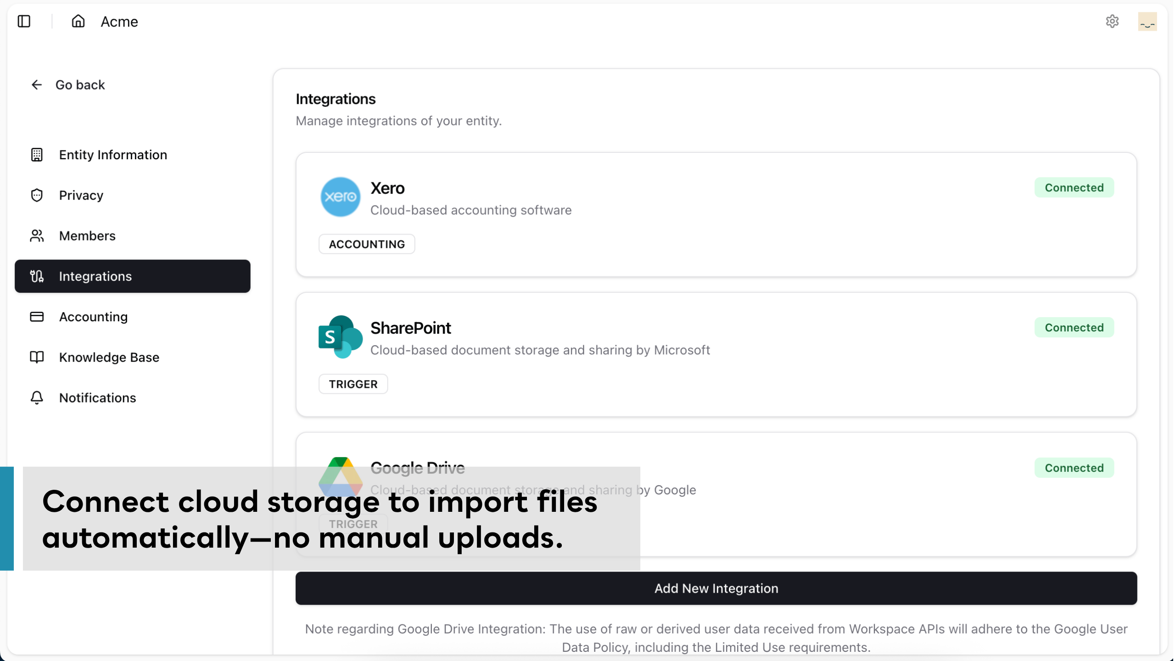
Task: Click the Xero Connected status badge
Action: (1074, 188)
